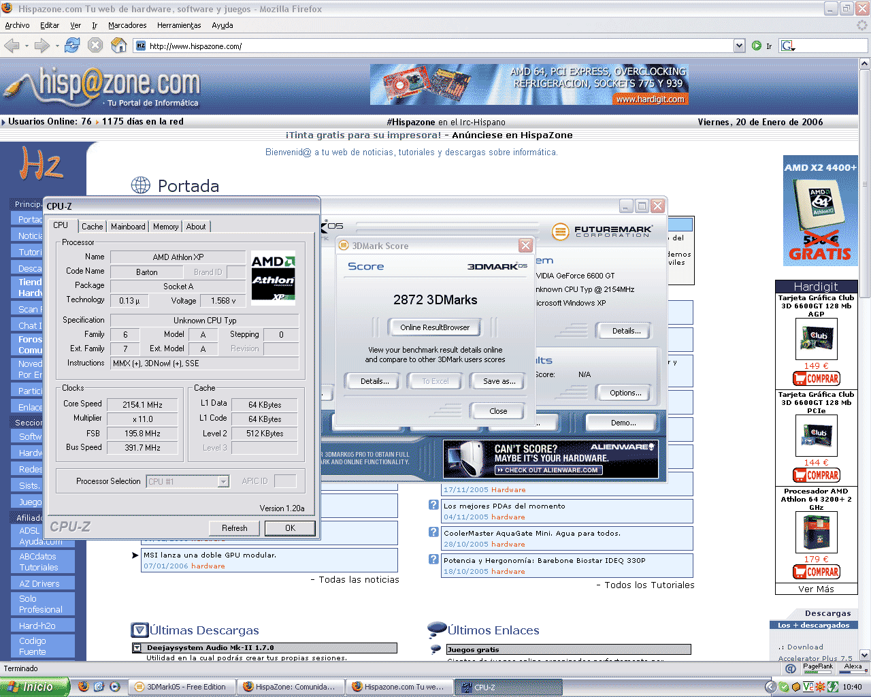The width and height of the screenshot is (871, 697).
Task: Click the green Go button icon
Action: pyautogui.click(x=757, y=46)
